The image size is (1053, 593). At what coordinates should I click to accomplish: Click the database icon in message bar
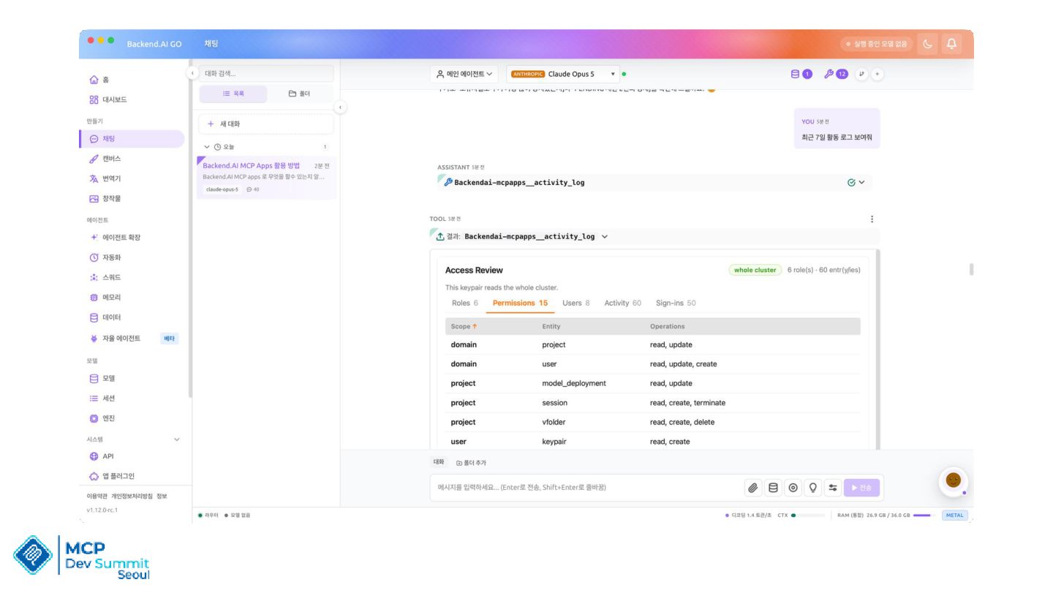pos(773,488)
